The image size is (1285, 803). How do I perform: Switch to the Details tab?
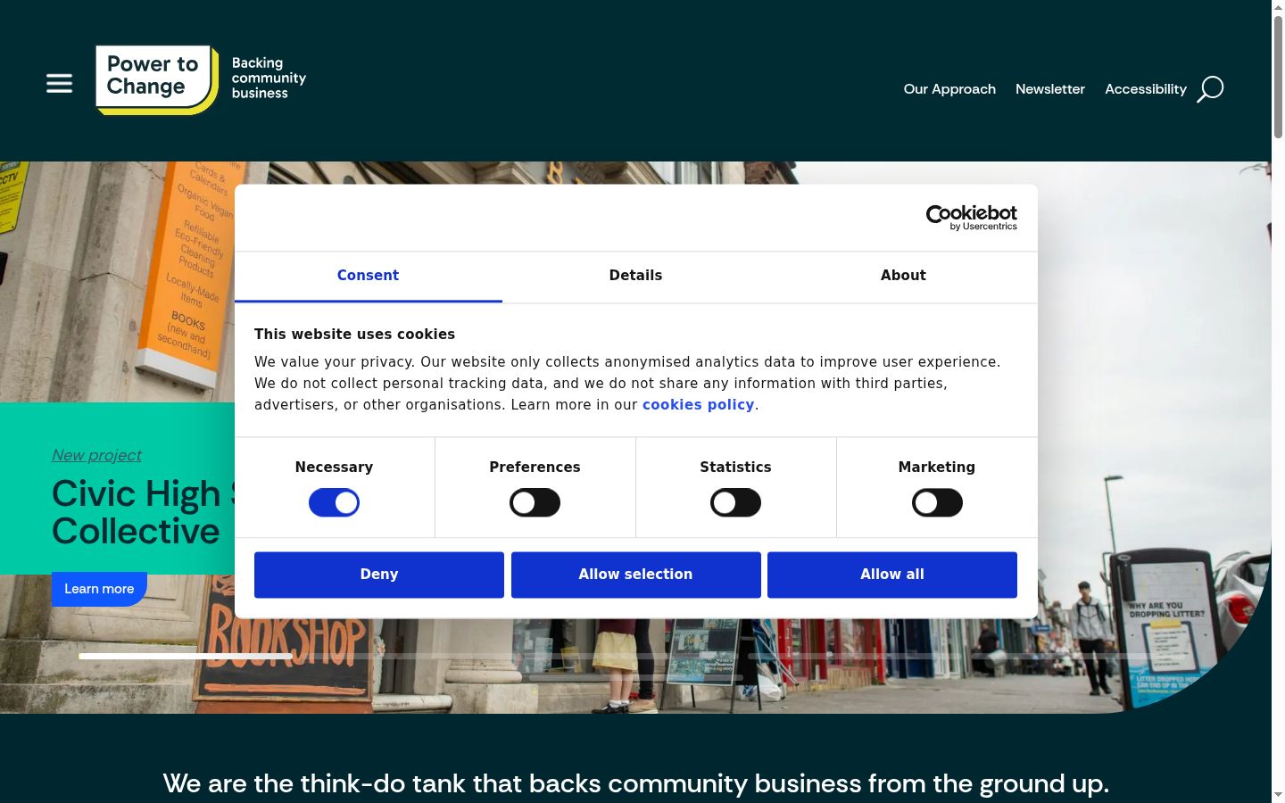point(635,276)
